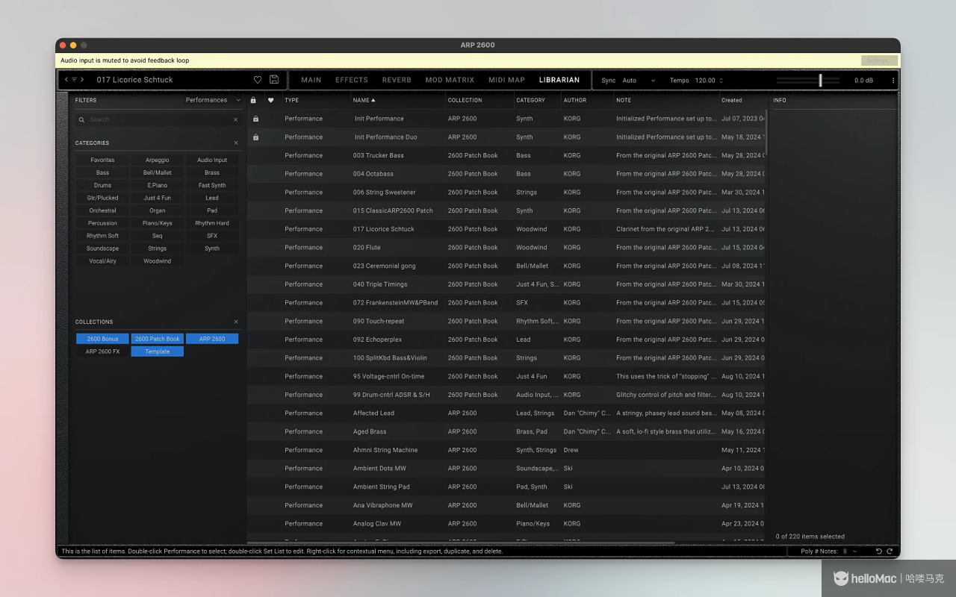956x597 pixels.
Task: Select the 003 Trucker Bass row
Action: click(x=507, y=155)
